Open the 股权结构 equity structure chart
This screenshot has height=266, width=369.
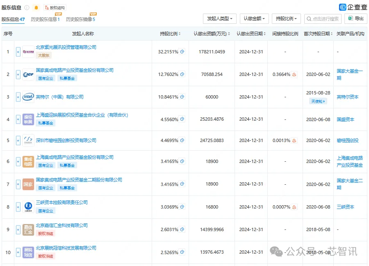coord(55,8)
